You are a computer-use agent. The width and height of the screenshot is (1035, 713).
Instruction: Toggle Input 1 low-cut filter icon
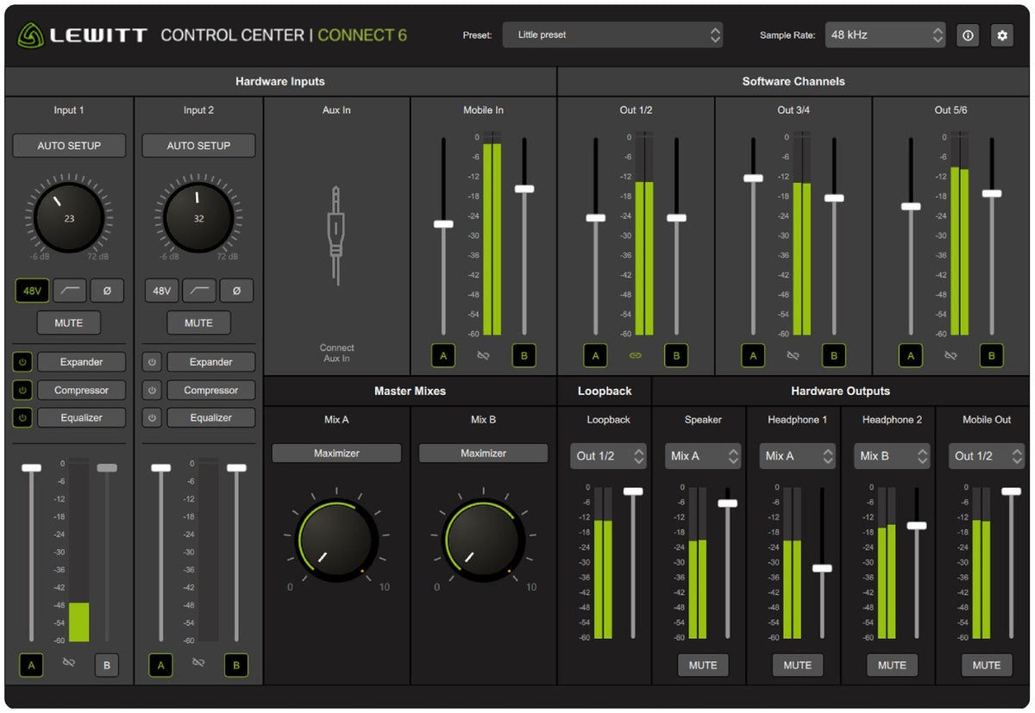pos(69,291)
